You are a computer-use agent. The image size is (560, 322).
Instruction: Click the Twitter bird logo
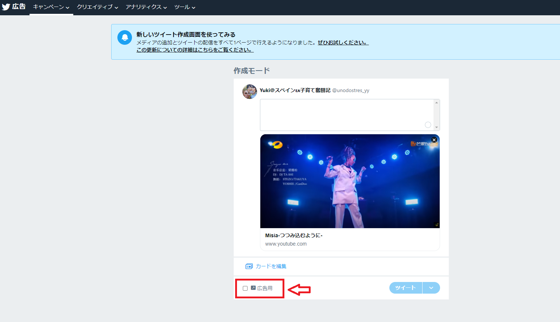tap(6, 7)
